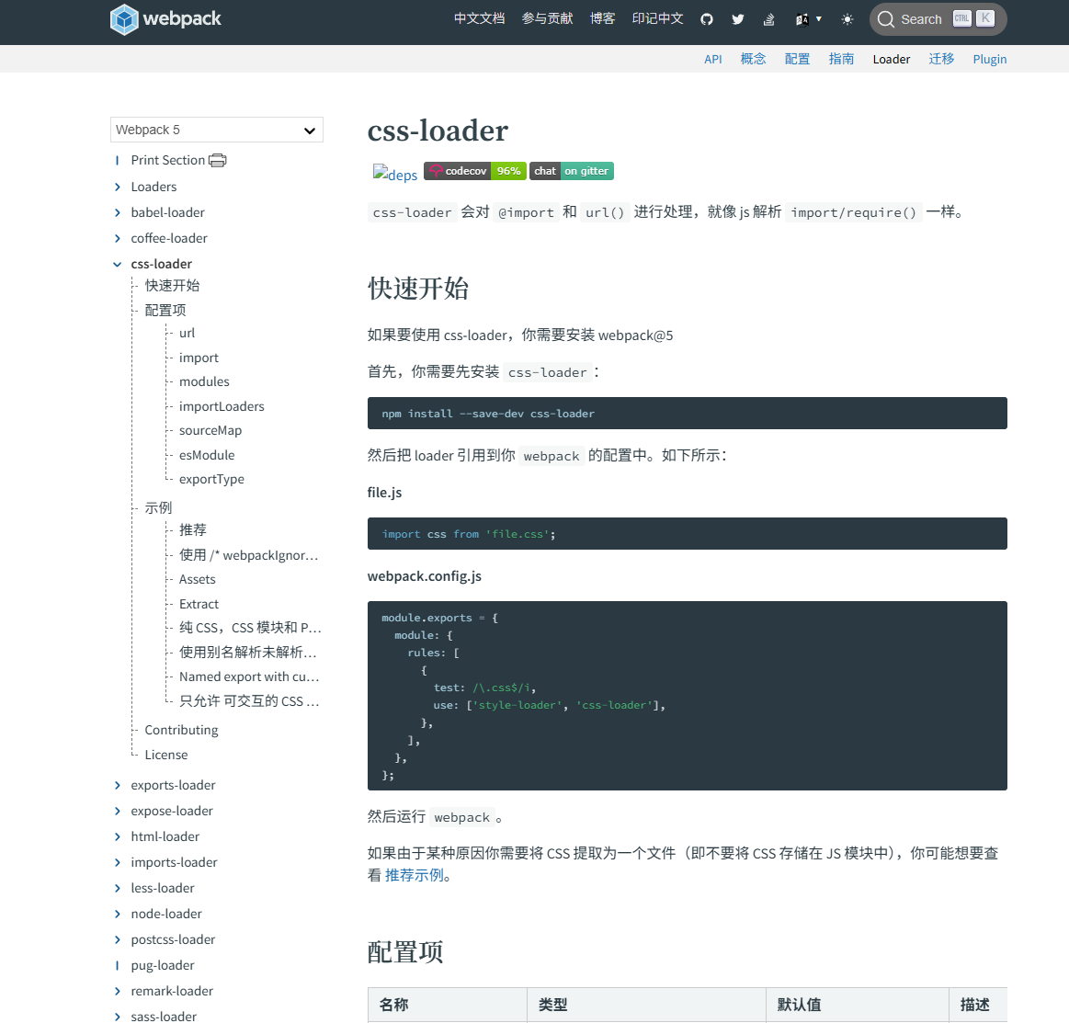The height and width of the screenshot is (1023, 1069).
Task: Jump to the esModule option
Action: [207, 455]
